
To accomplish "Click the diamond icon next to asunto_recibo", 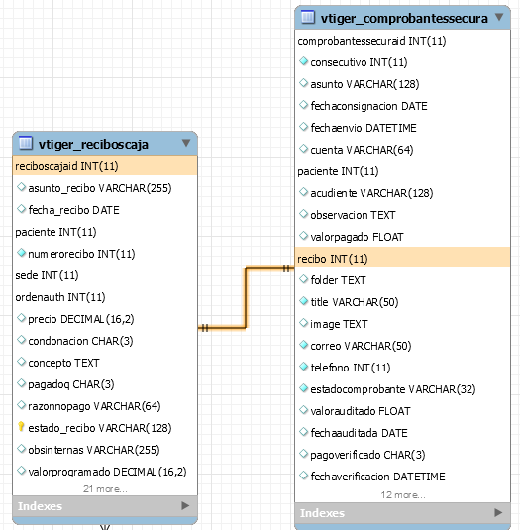I will tap(21, 187).
